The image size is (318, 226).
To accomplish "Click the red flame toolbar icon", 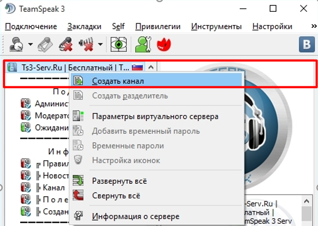I will click(164, 45).
